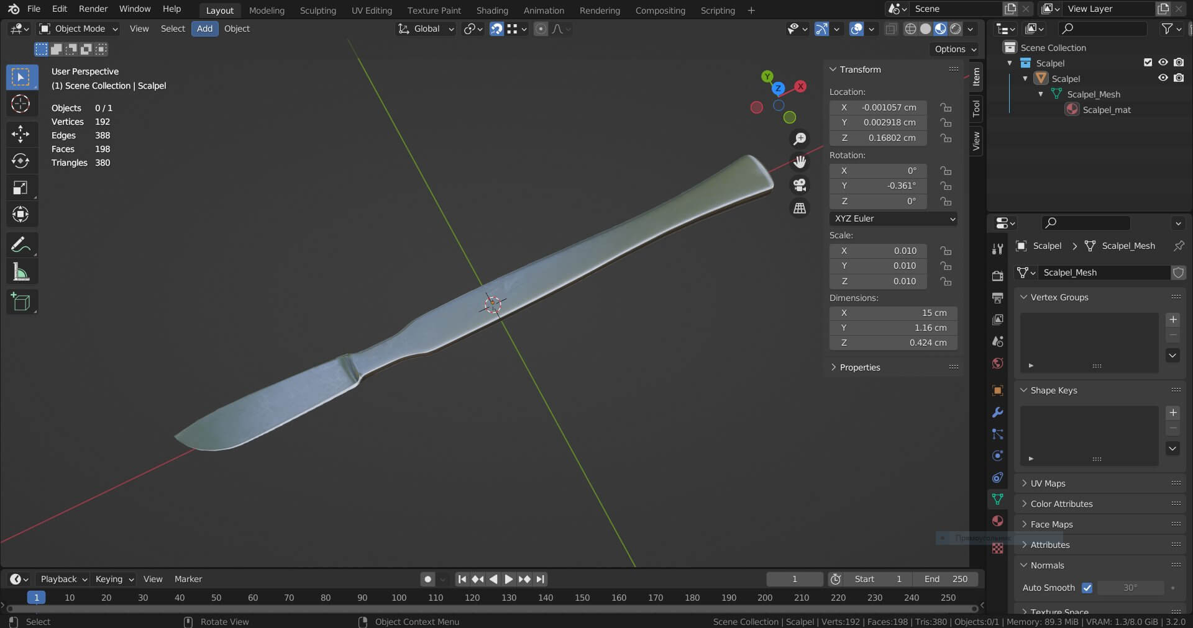Screen dimensions: 1193x628
Task: Activate the Rotate tool
Action: (21, 161)
